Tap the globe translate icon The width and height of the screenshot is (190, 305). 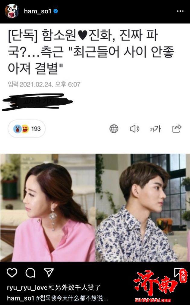(x=114, y=128)
